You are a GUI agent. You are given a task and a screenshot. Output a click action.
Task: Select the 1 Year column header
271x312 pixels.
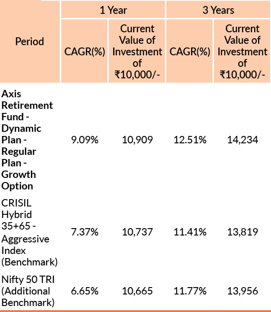(x=113, y=10)
